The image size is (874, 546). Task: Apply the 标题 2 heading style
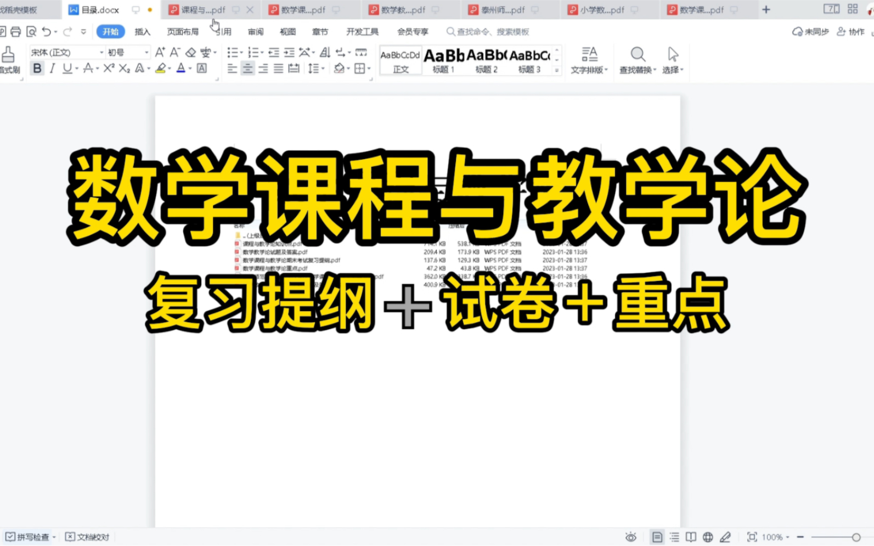click(x=487, y=60)
